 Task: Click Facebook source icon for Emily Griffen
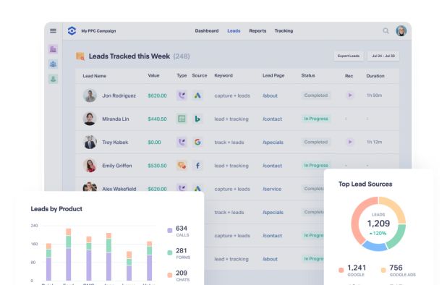click(x=197, y=166)
